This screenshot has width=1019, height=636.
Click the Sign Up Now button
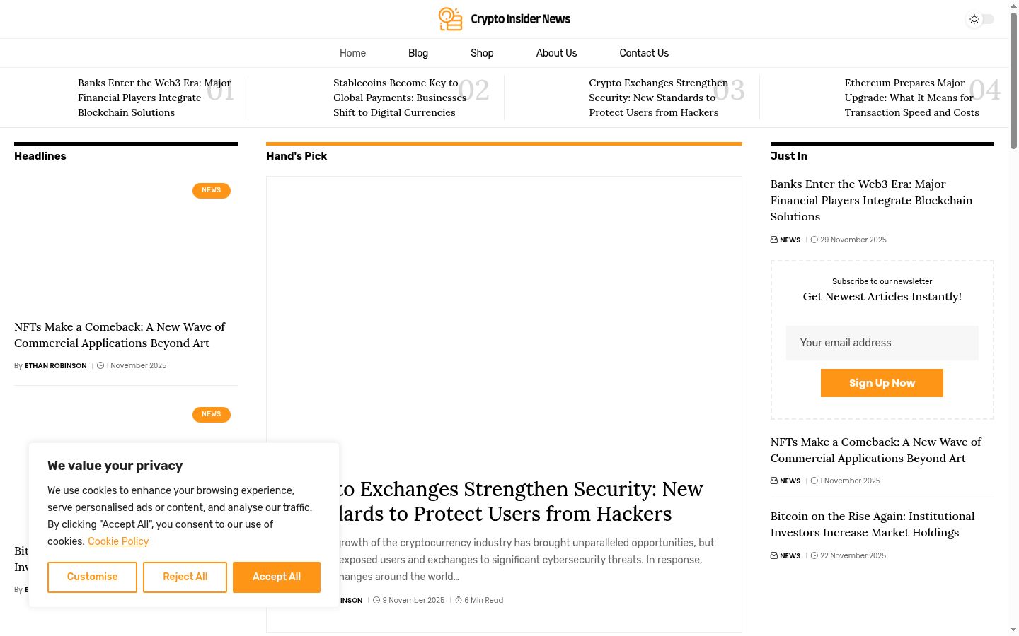[882, 383]
